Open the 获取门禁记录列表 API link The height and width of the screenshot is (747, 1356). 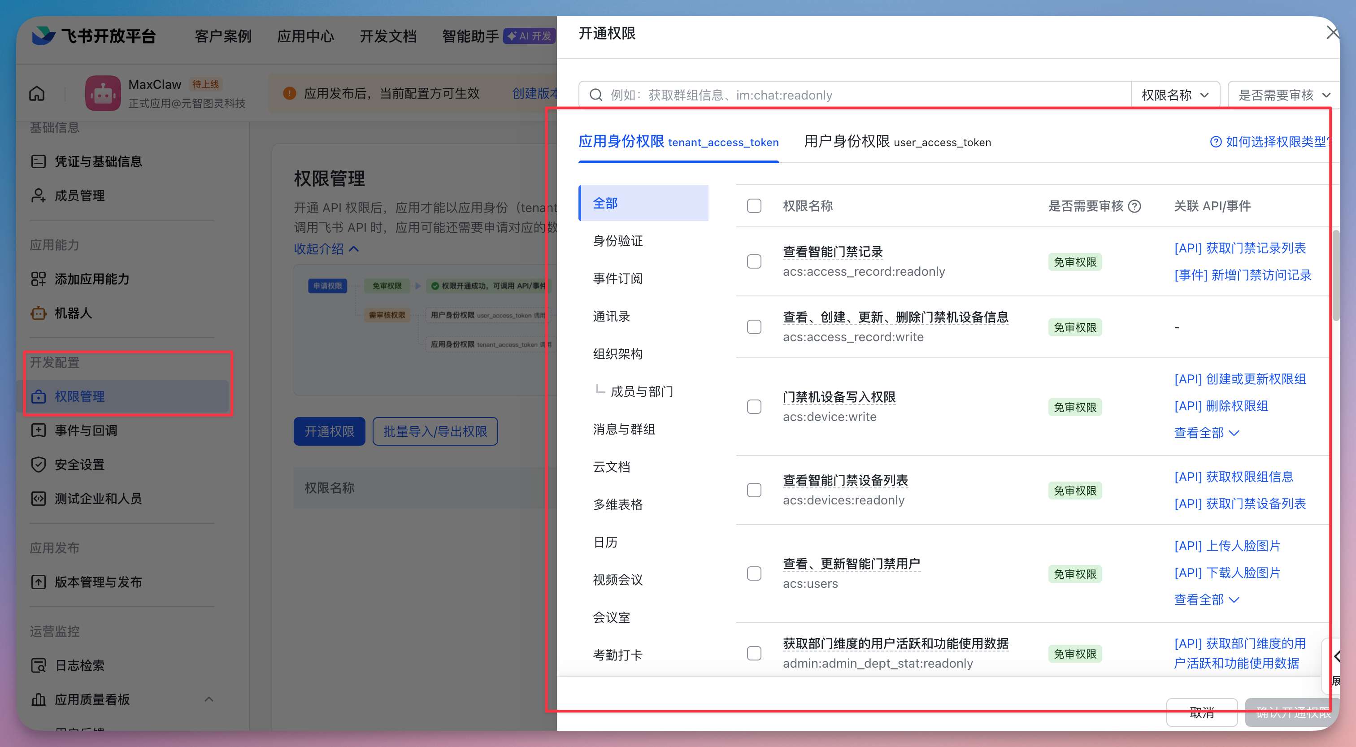1240,248
